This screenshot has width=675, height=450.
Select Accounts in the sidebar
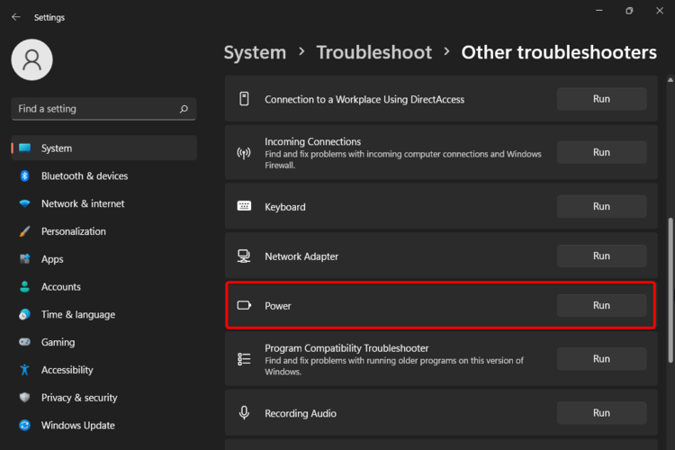pyautogui.click(x=61, y=287)
